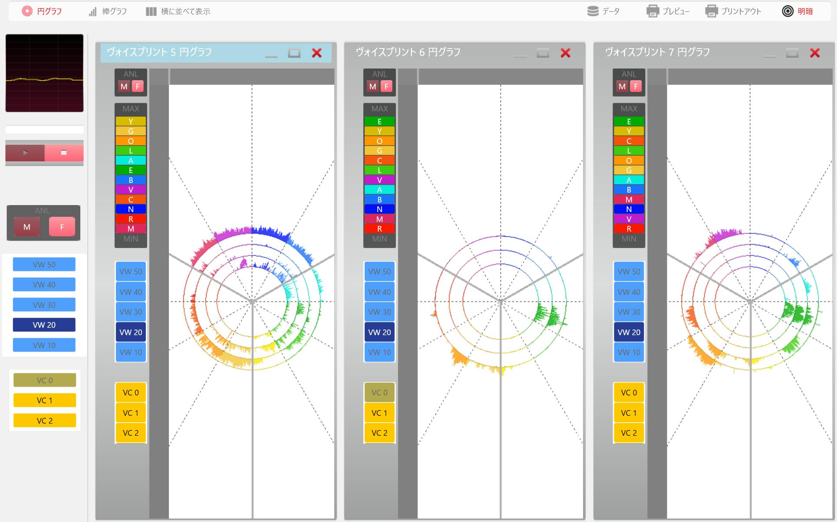The height and width of the screenshot is (522, 837).
Task: Maximize the ヴォイスプリント 6 window
Action: click(x=543, y=53)
